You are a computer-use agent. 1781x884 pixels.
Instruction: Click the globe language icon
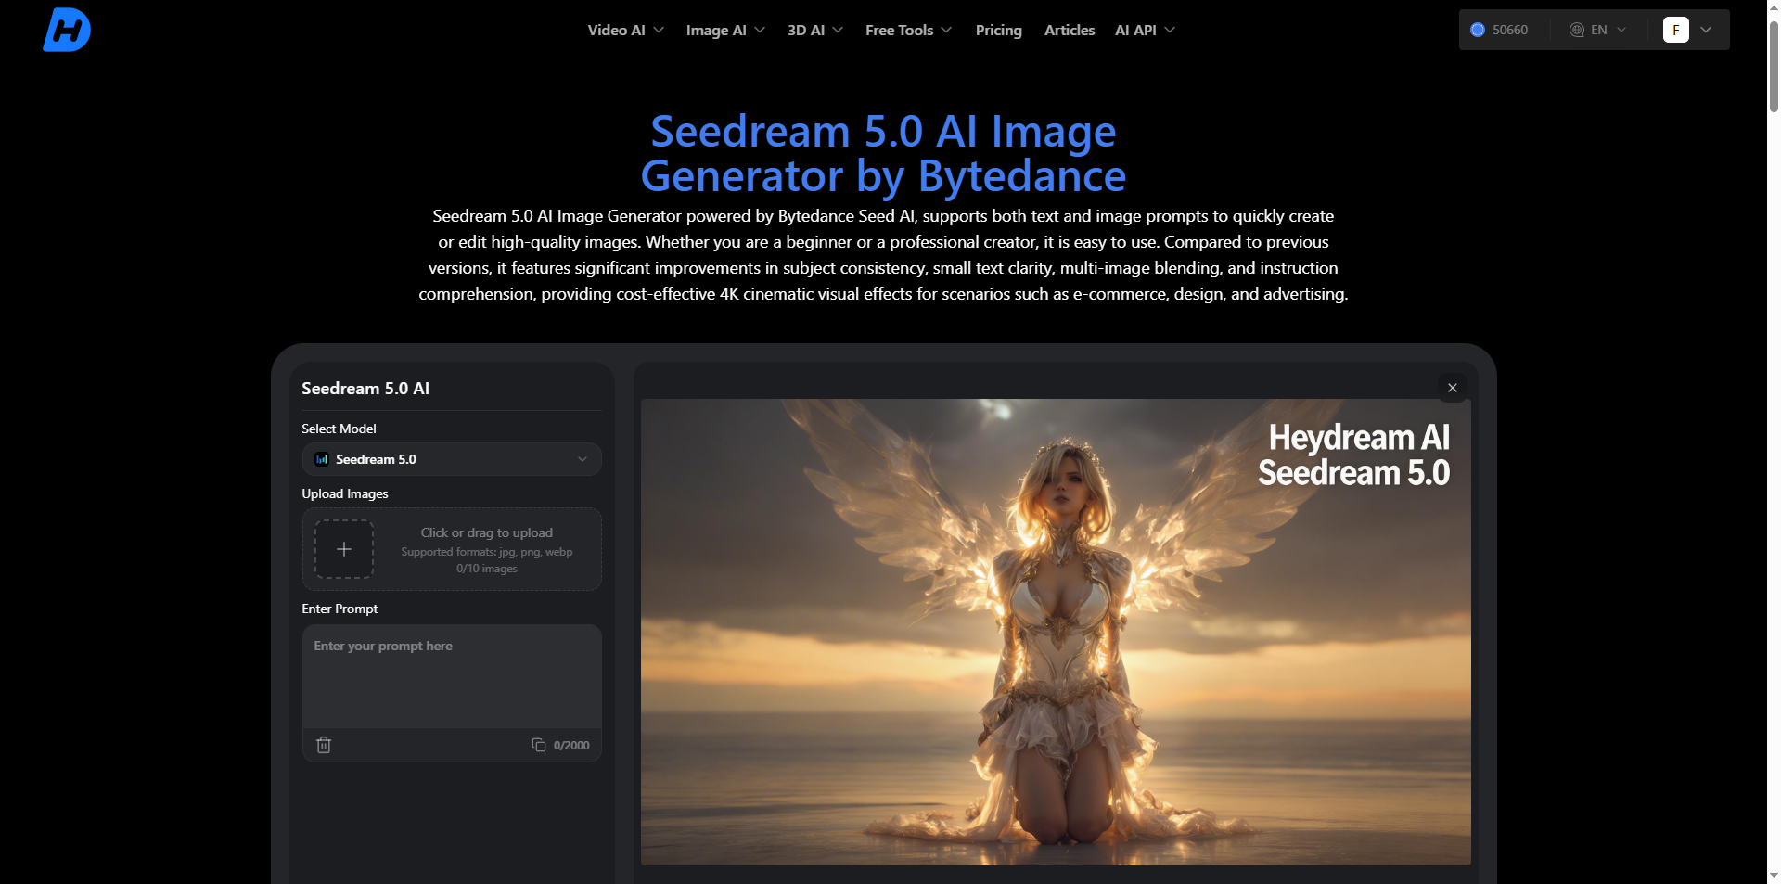coord(1576,30)
